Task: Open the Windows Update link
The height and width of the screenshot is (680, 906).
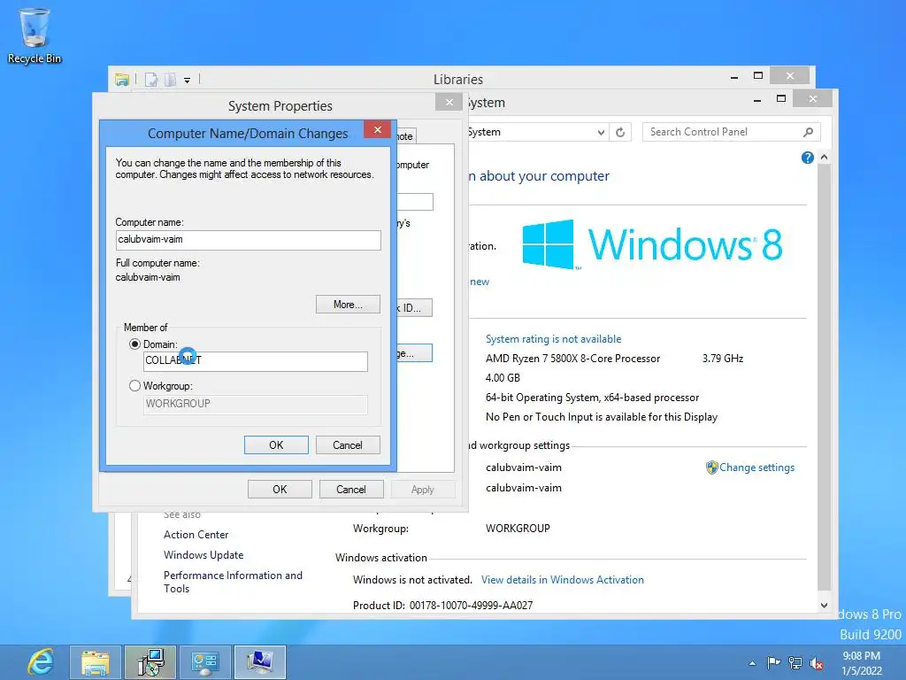Action: point(203,554)
